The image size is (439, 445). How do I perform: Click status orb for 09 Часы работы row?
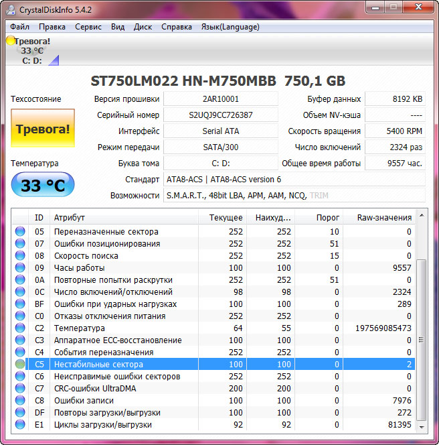(x=20, y=267)
